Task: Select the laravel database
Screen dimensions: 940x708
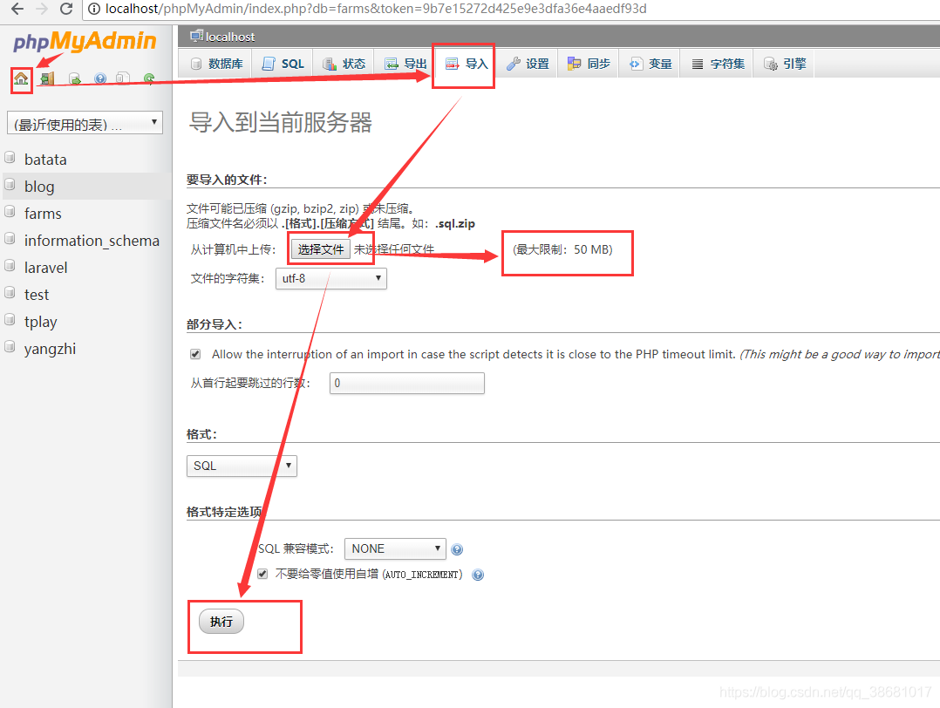Action: (x=45, y=268)
